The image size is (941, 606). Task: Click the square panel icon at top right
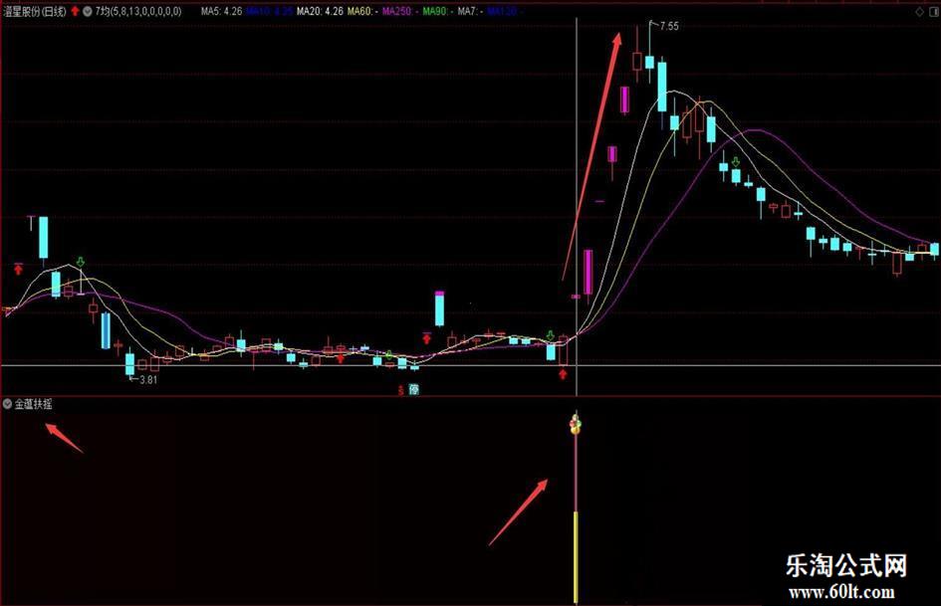[x=933, y=11]
